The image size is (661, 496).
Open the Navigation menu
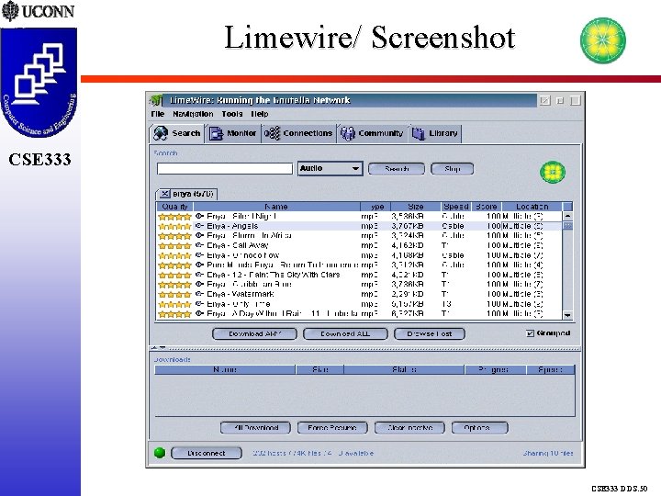193,114
